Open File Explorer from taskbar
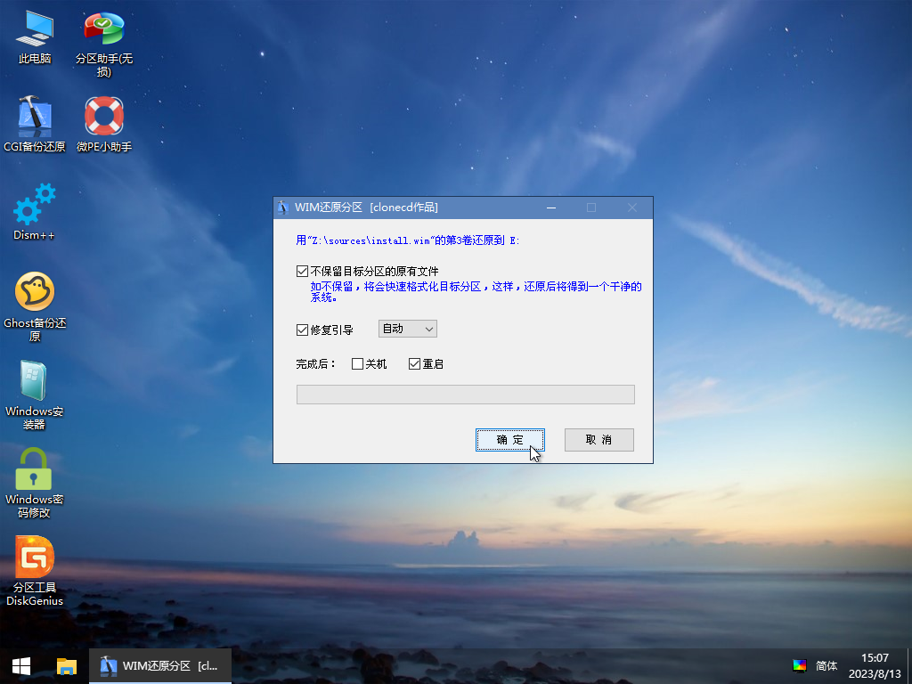The image size is (912, 684). 67,666
